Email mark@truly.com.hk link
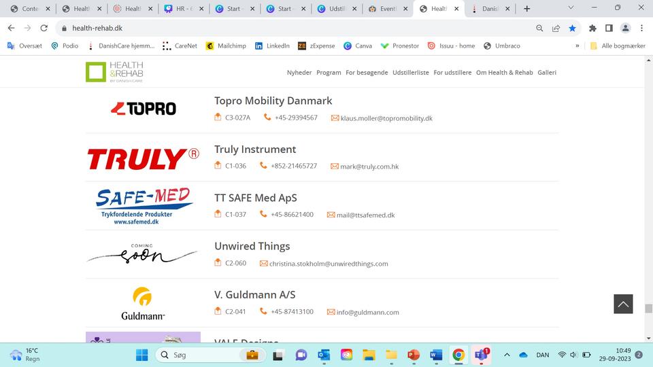The height and width of the screenshot is (367, 653). (369, 167)
